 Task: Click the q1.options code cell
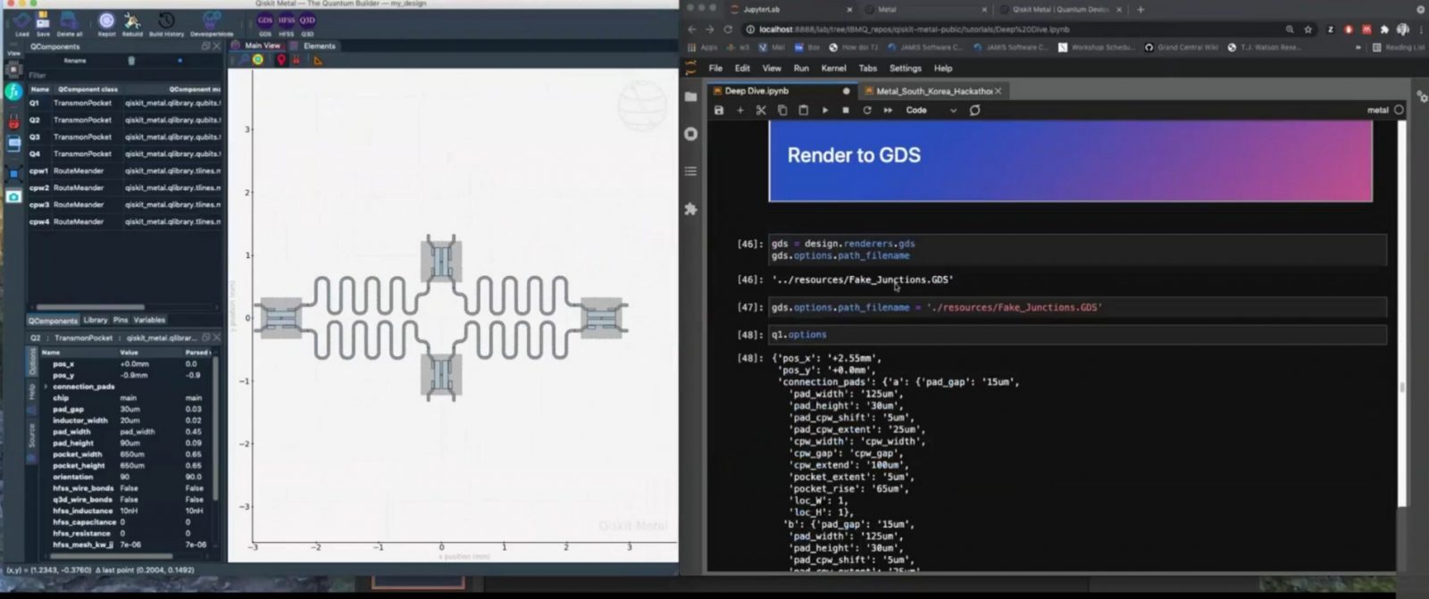(x=1078, y=335)
